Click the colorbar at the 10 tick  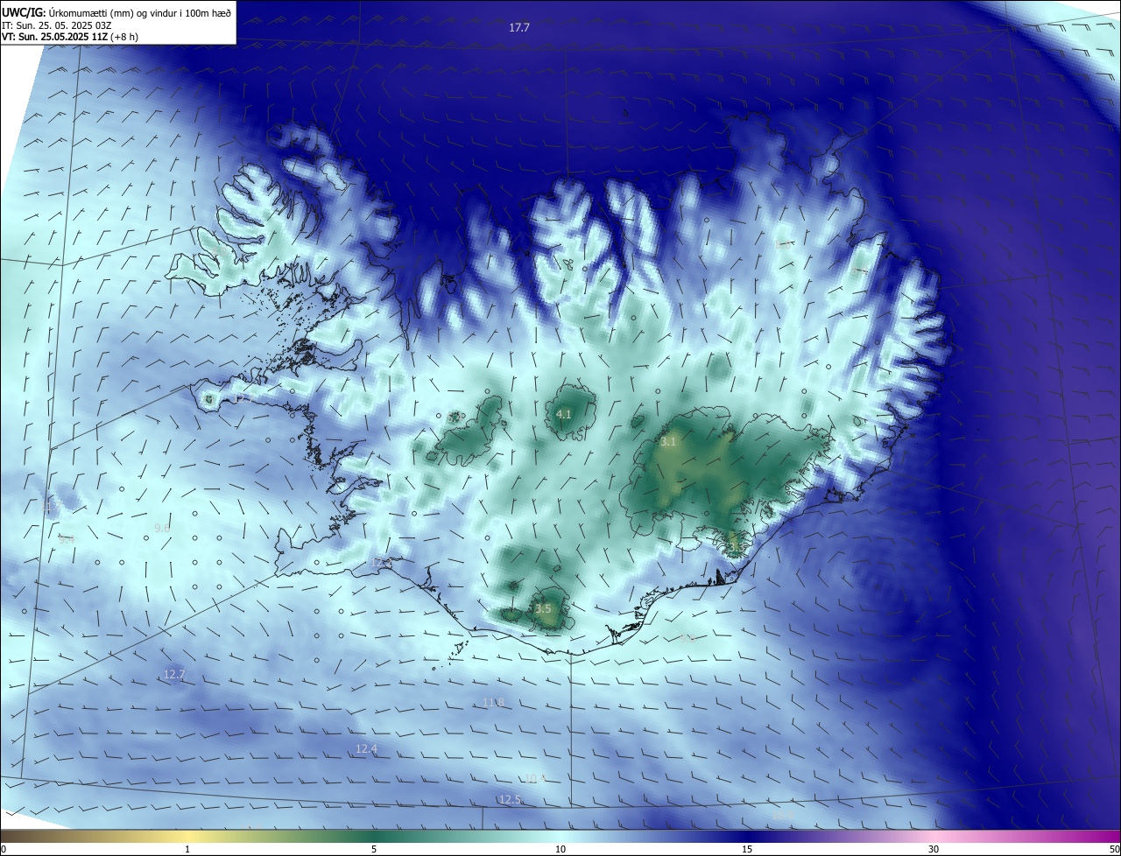click(x=560, y=849)
